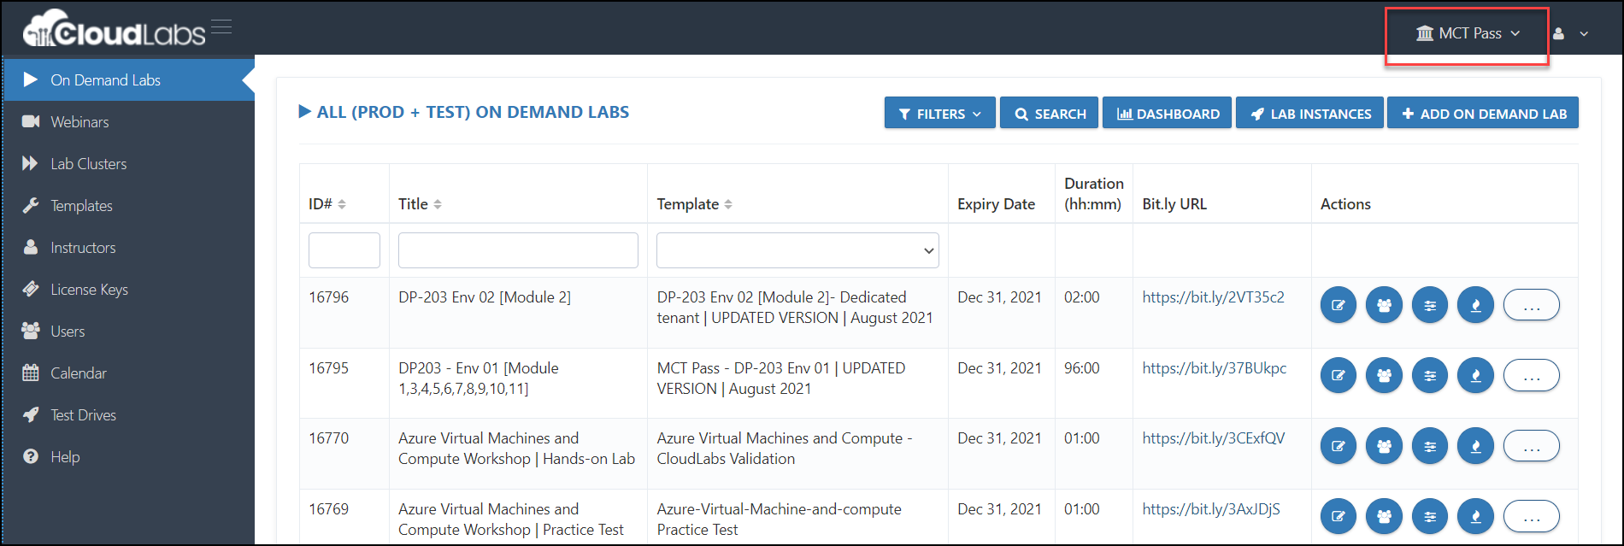Open users group icon for lab 16795
Screen dimensions: 1624x546
(1384, 375)
